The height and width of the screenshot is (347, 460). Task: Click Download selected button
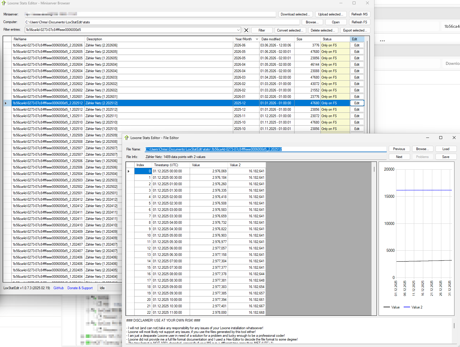pos(295,14)
